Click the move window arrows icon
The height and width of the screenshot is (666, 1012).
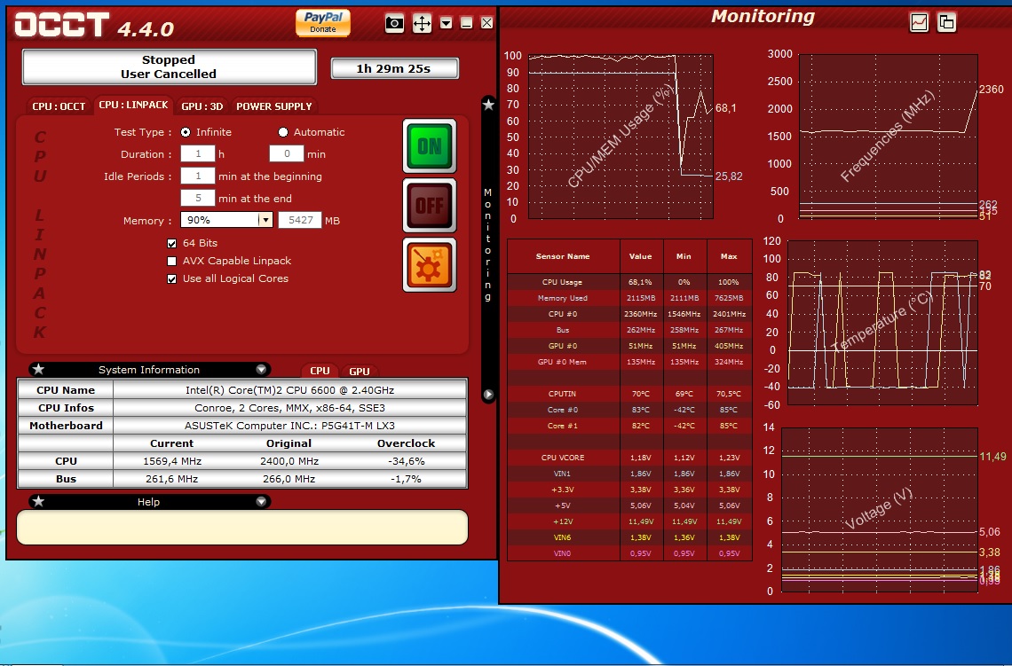(x=422, y=24)
